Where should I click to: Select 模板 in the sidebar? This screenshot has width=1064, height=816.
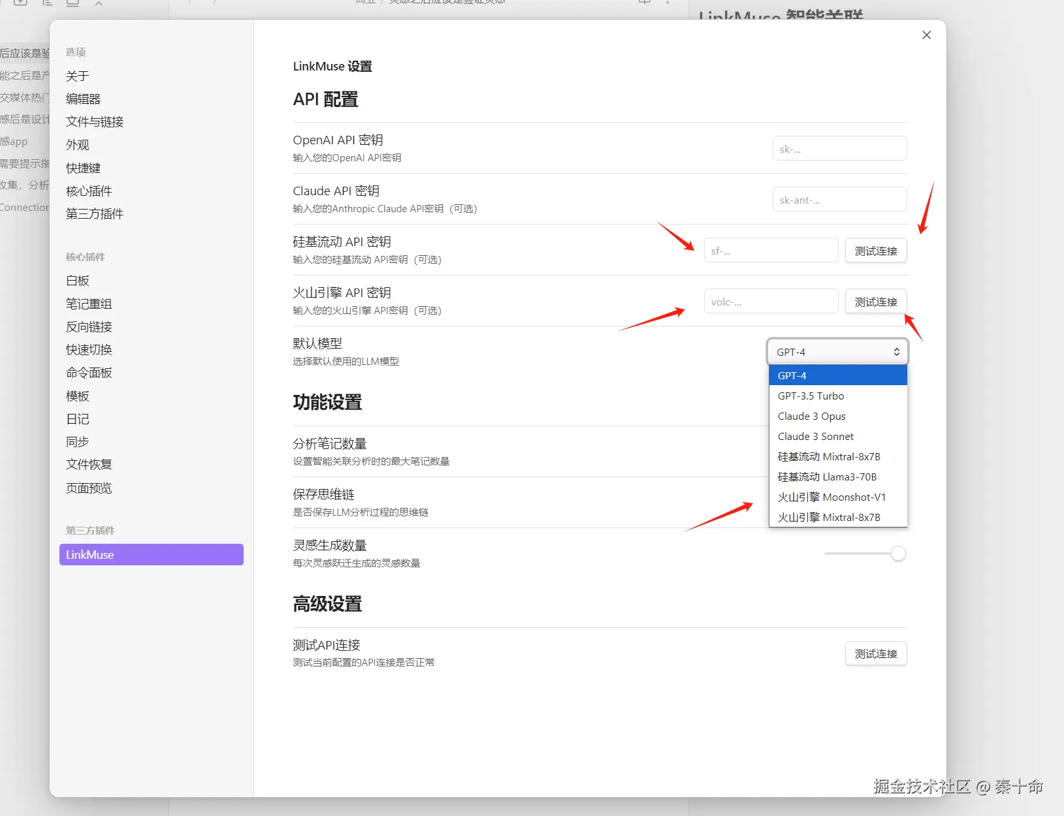(78, 396)
